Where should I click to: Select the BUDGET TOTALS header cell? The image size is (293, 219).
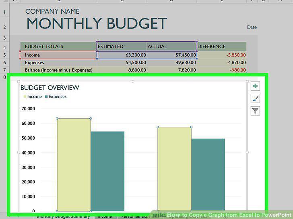pos(59,47)
